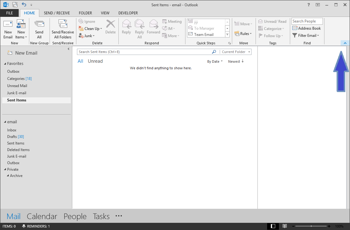350x230 pixels.
Task: Click the Ignore conversation icon
Action: click(x=81, y=22)
